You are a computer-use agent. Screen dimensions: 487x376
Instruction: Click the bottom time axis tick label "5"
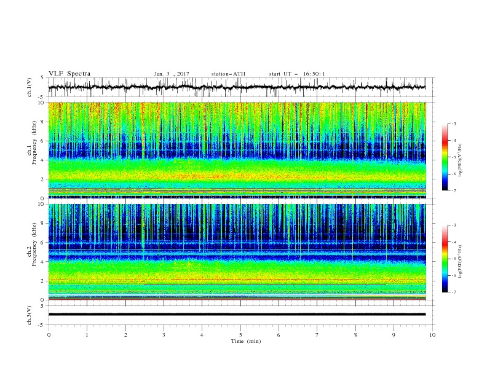(240, 335)
